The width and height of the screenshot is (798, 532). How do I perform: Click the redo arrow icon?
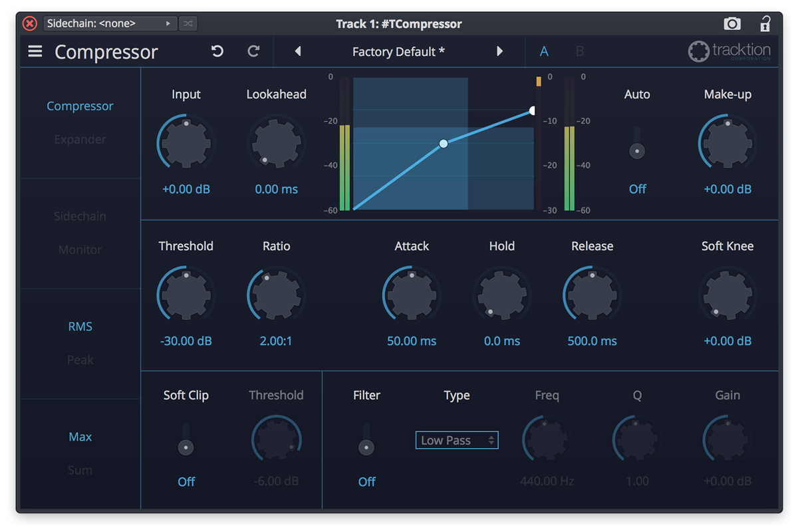pos(253,51)
